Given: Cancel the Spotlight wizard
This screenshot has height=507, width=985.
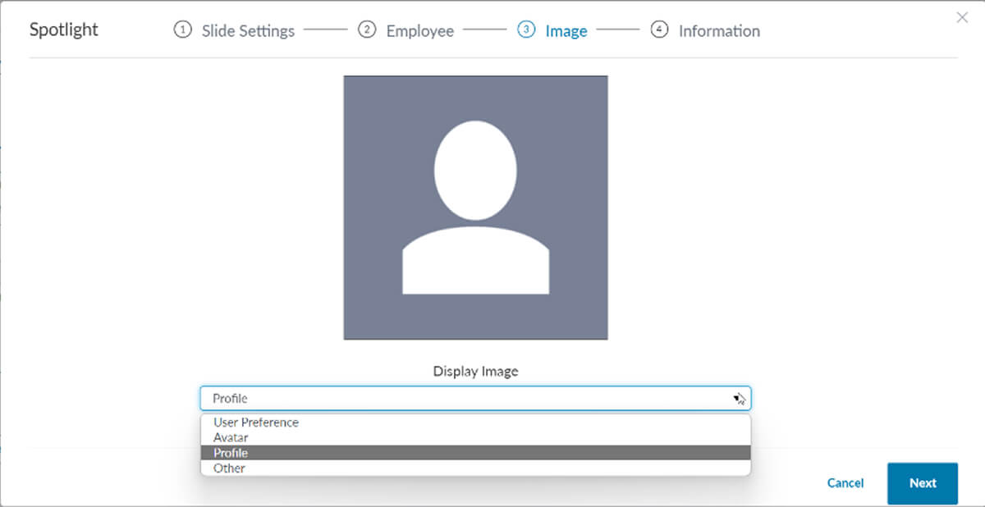Looking at the screenshot, I should [845, 483].
